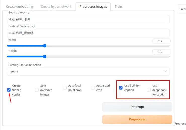Screen dimensions: 186x130
Task: Expand the Existing Caption txt Action dropdown
Action: click(88, 71)
